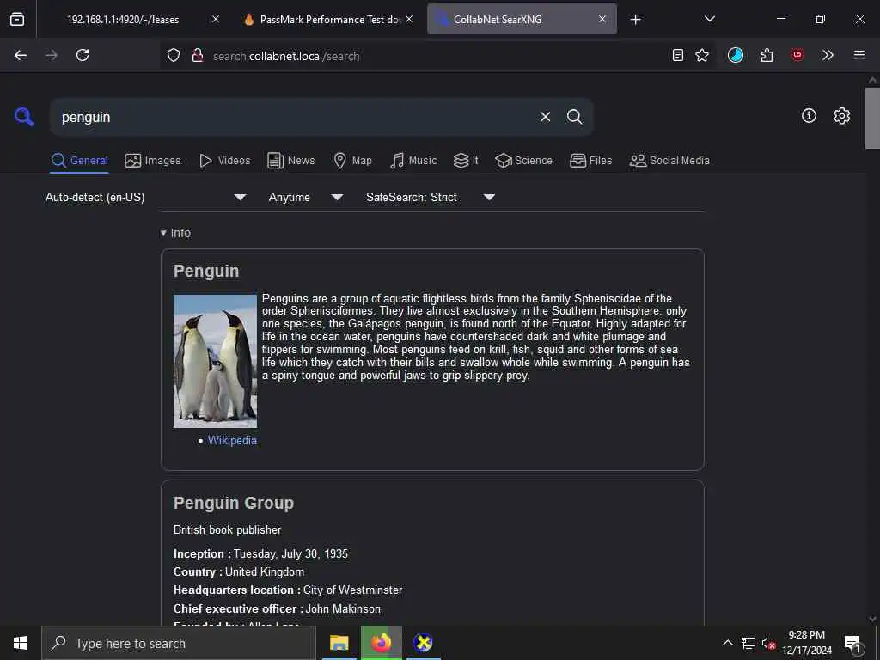Screen dimensions: 880x660
Task: Switch to PassMark Performance Test tab
Action: point(329,19)
